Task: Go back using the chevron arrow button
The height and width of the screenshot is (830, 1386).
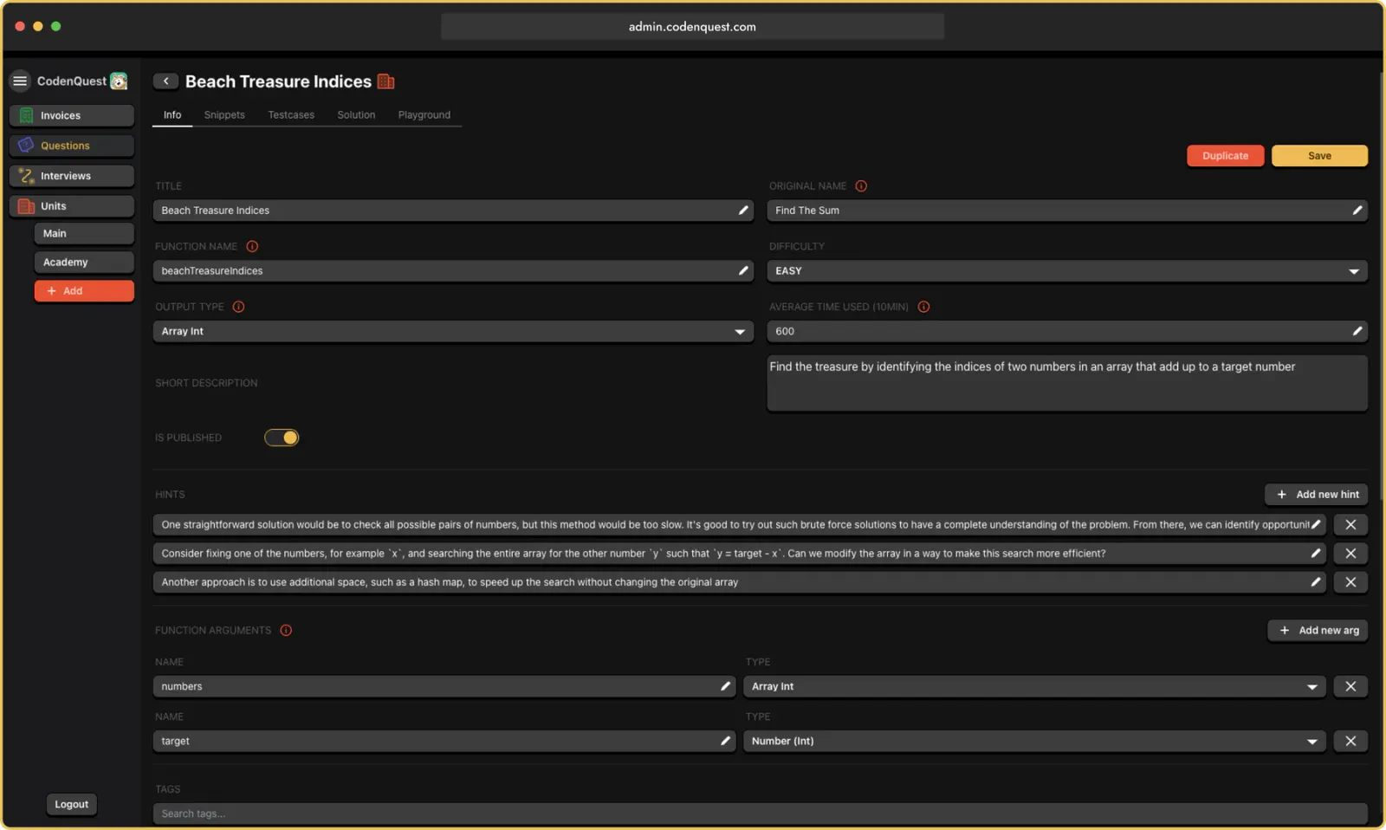Action: (165, 81)
